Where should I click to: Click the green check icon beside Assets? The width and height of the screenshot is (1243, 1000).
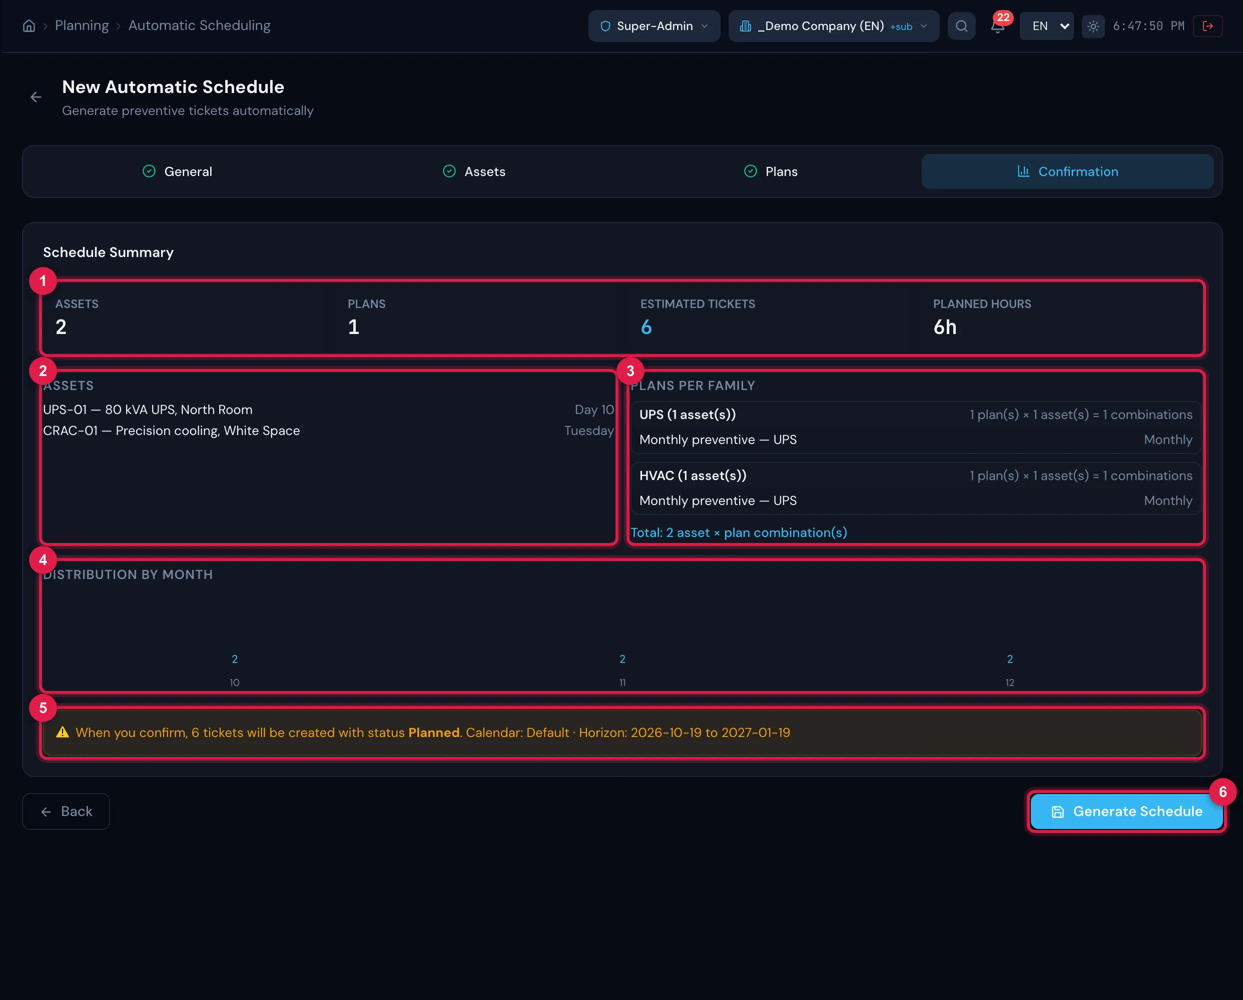tap(449, 171)
